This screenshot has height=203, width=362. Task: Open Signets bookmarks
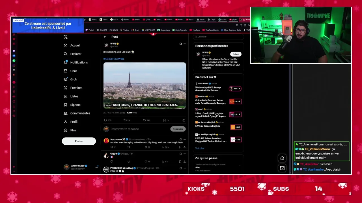tap(72, 105)
